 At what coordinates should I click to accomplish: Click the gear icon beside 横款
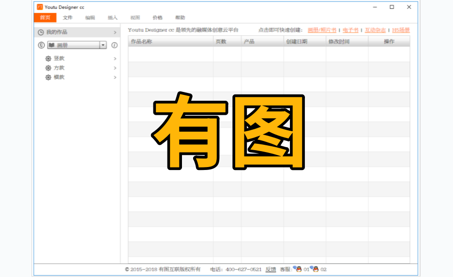tap(48, 77)
